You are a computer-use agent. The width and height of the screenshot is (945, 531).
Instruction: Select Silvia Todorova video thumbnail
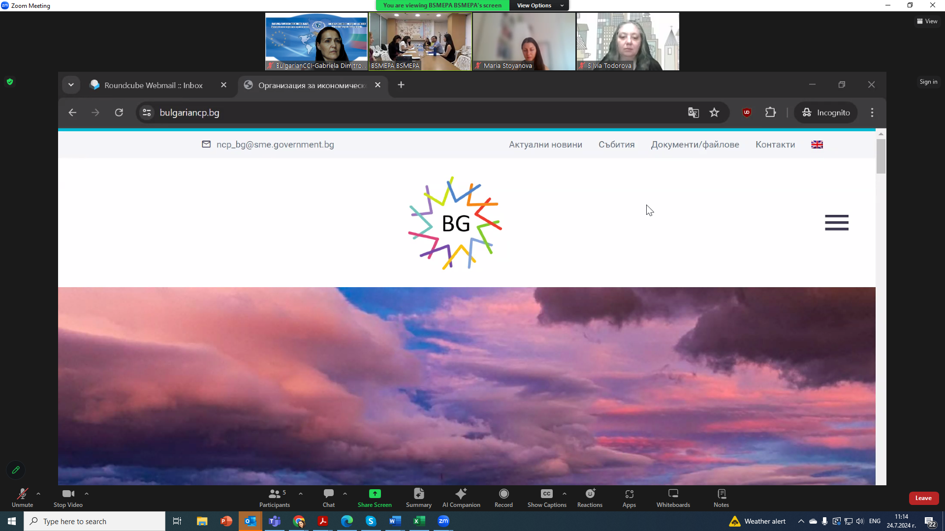coord(628,41)
